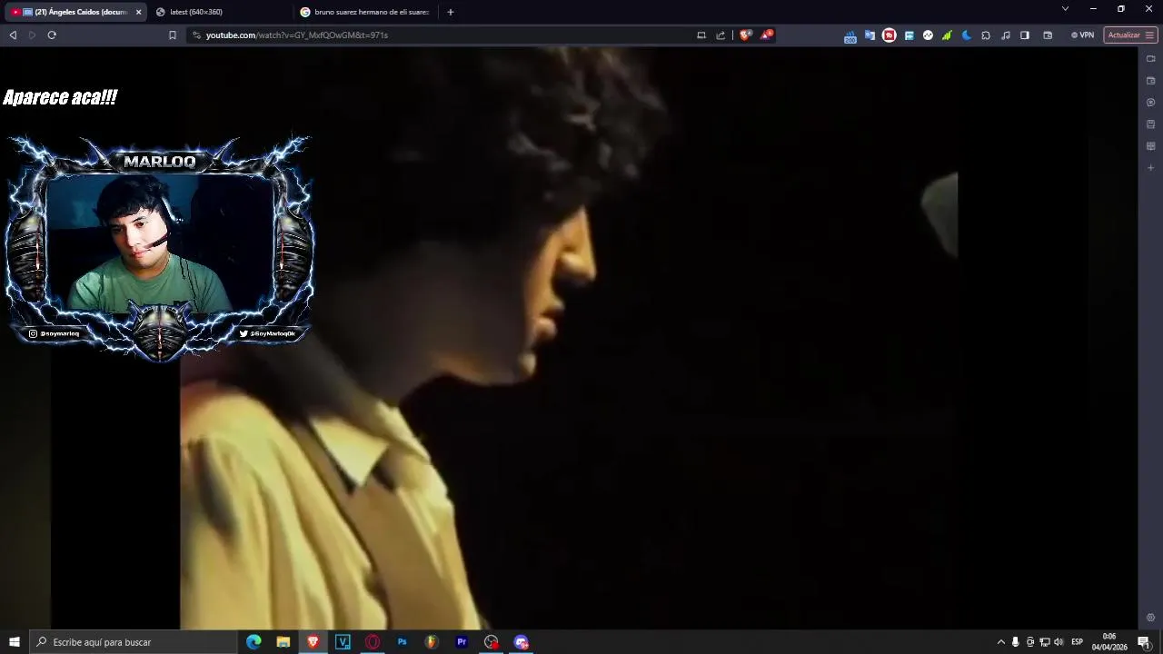Open the Windows notification center
The height and width of the screenshot is (654, 1163).
click(x=1144, y=642)
